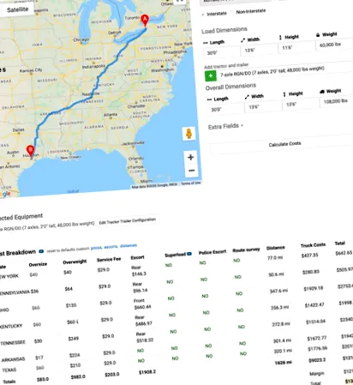Edit the Load Dimensions Length field 30'0"
Screen dimensions: 353x385
[x=221, y=52]
